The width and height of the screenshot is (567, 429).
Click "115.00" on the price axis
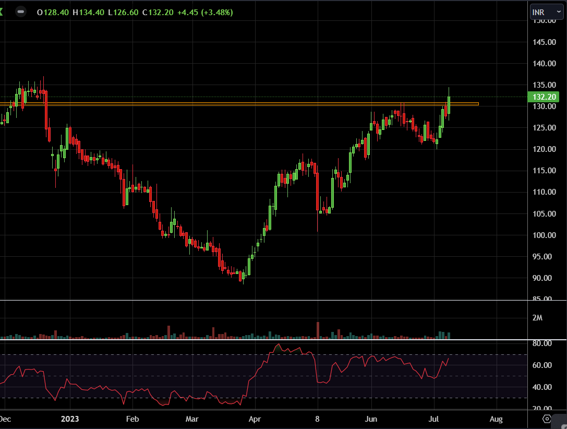[544, 170]
